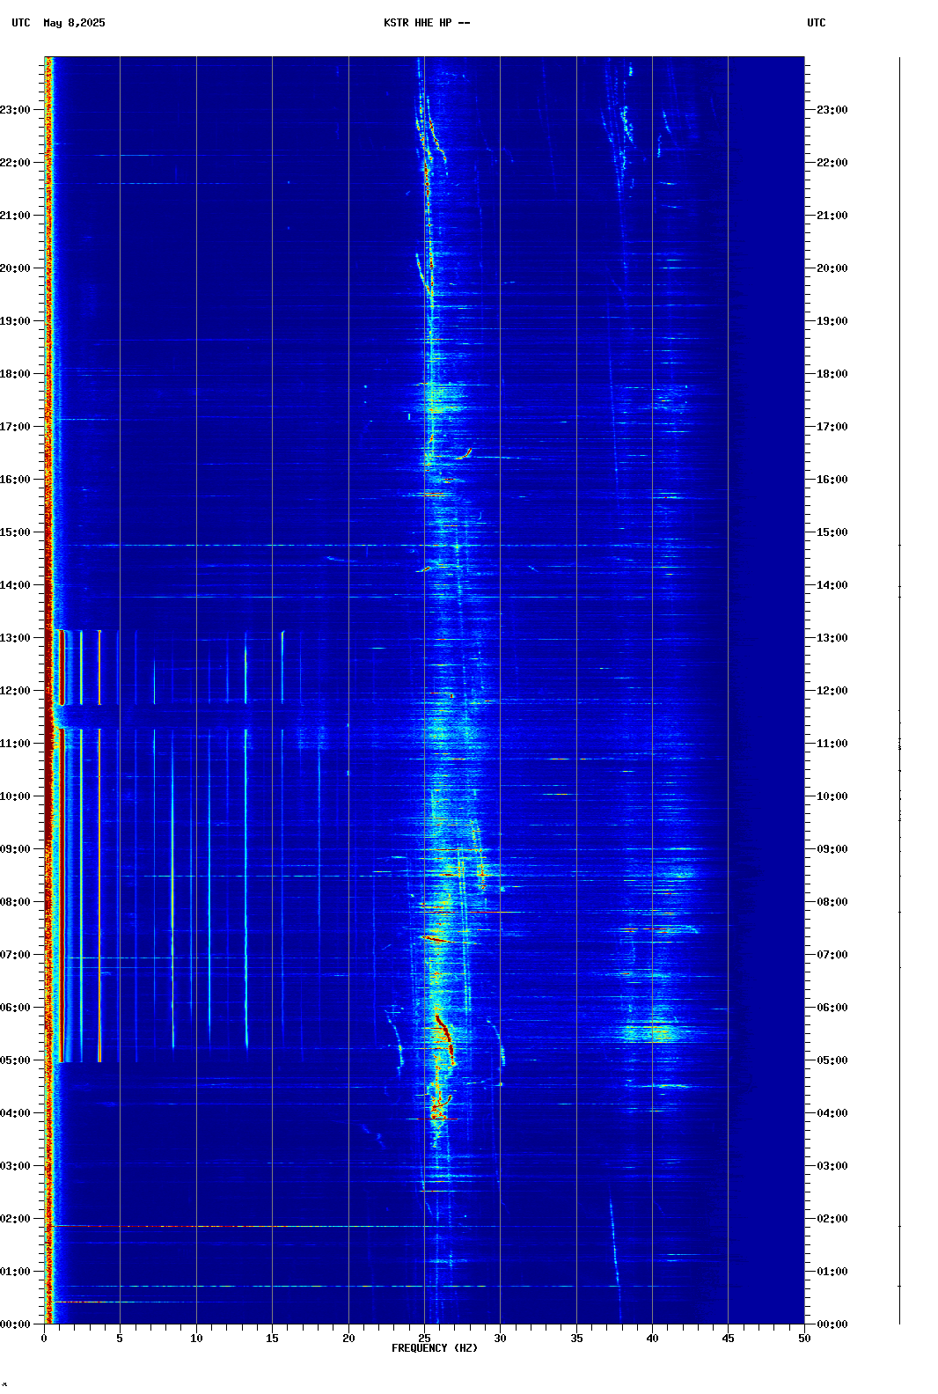Screen dimensions: 938x1394
Task: Pick "15:00" on the right time axis
Action: pyautogui.click(x=832, y=532)
